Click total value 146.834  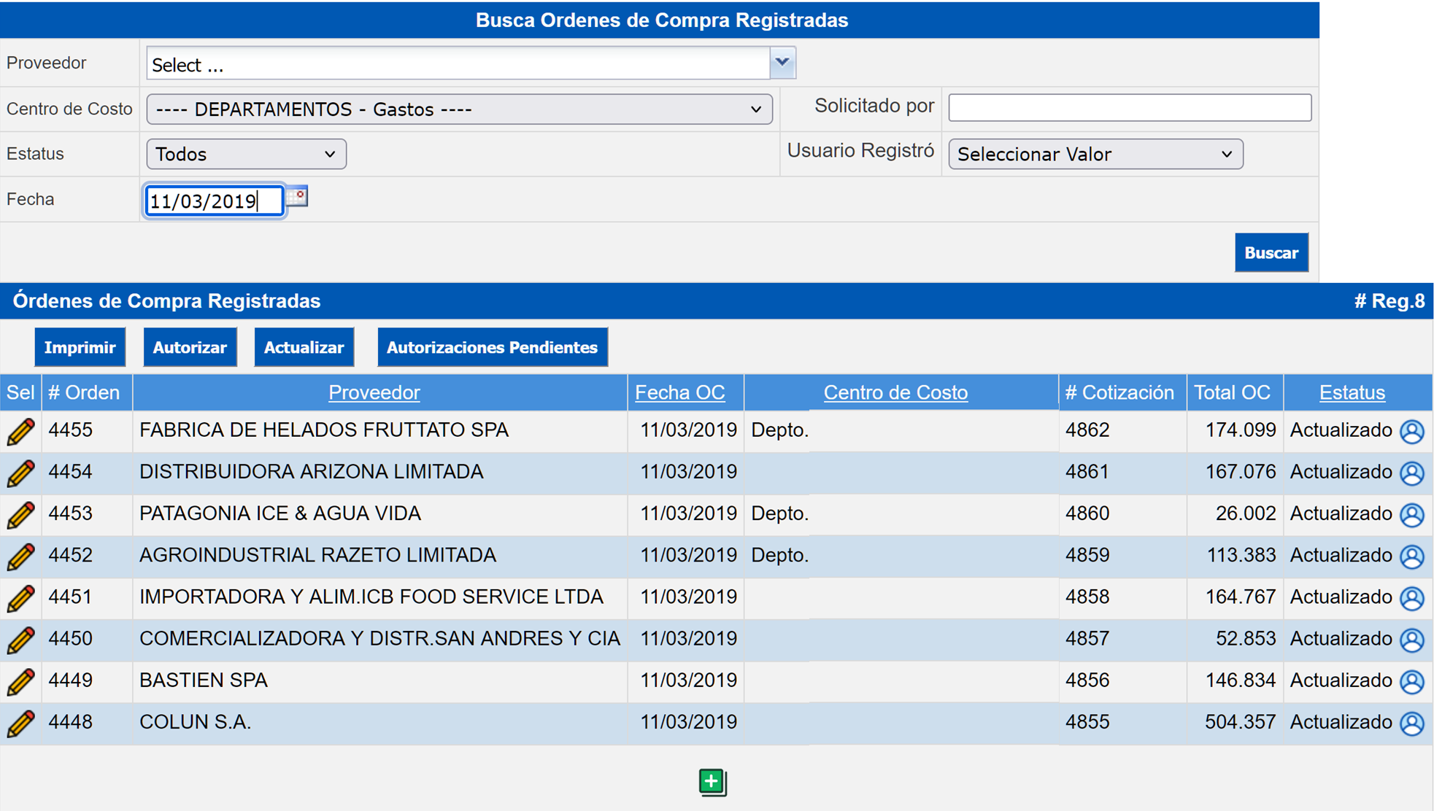(1240, 680)
